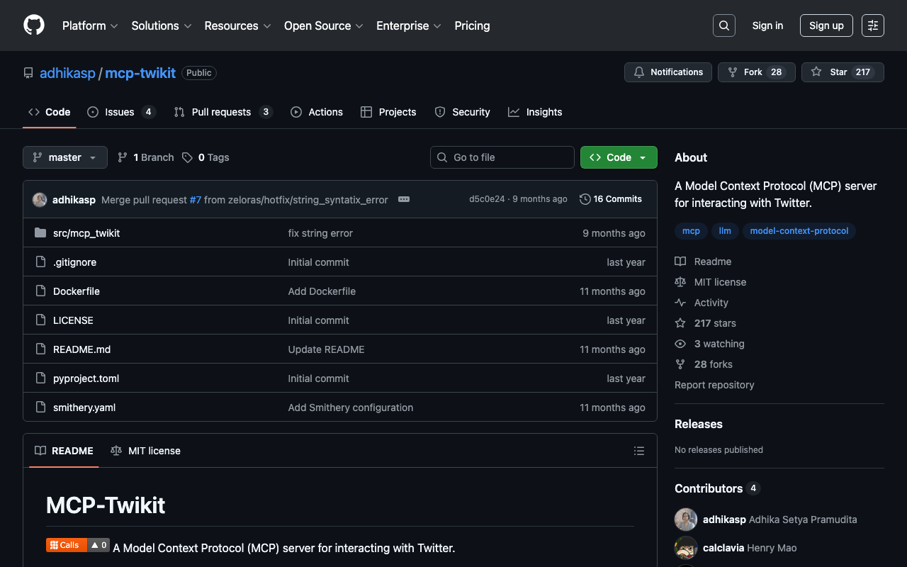Click the model-context-protocol topic tag
Screen dimensions: 907x567
[x=799, y=231]
